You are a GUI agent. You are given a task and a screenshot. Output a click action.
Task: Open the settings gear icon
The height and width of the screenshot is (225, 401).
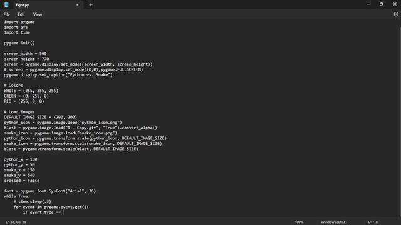tap(396, 14)
